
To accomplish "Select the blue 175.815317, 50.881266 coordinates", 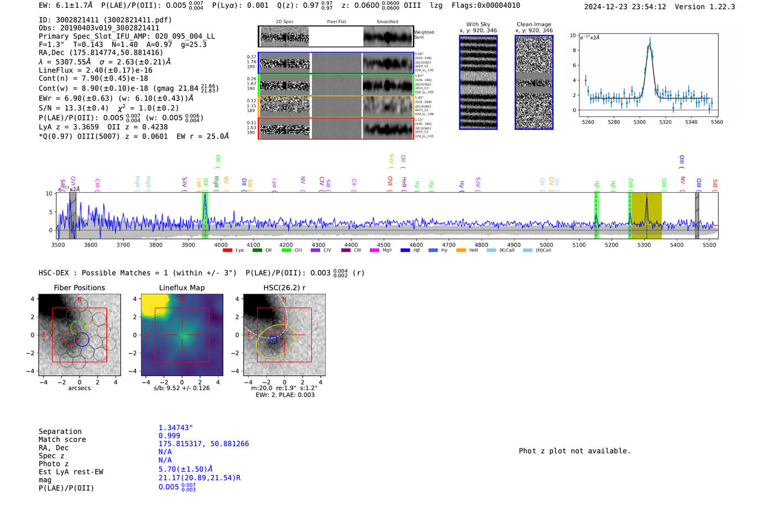I will (x=203, y=444).
